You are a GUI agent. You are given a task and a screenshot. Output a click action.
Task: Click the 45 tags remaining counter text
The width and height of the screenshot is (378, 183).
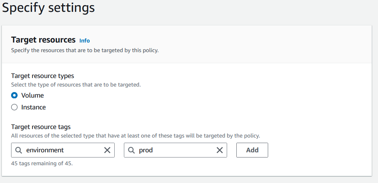(42, 163)
